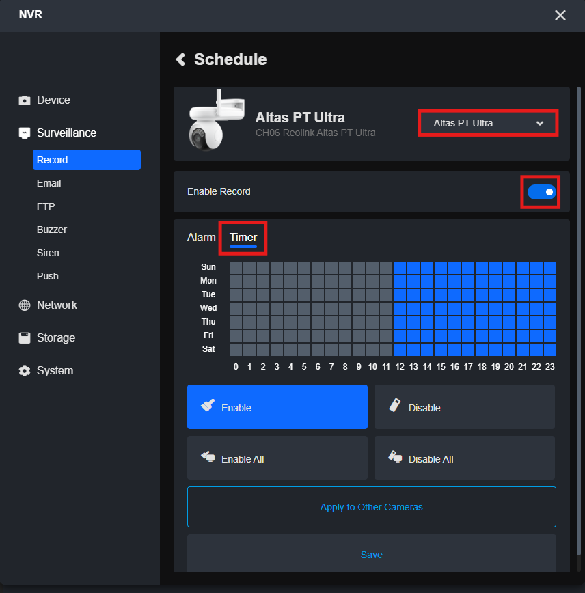The width and height of the screenshot is (585, 593).
Task: Click the Enable paint mode label
Action: click(236, 408)
